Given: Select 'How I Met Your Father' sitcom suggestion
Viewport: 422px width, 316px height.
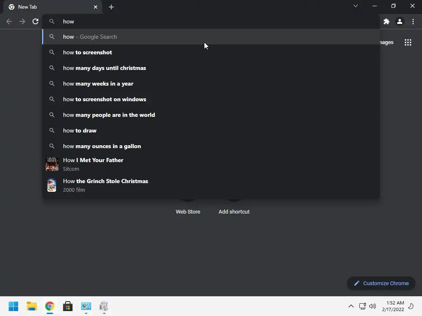Looking at the screenshot, I should pyautogui.click(x=211, y=164).
